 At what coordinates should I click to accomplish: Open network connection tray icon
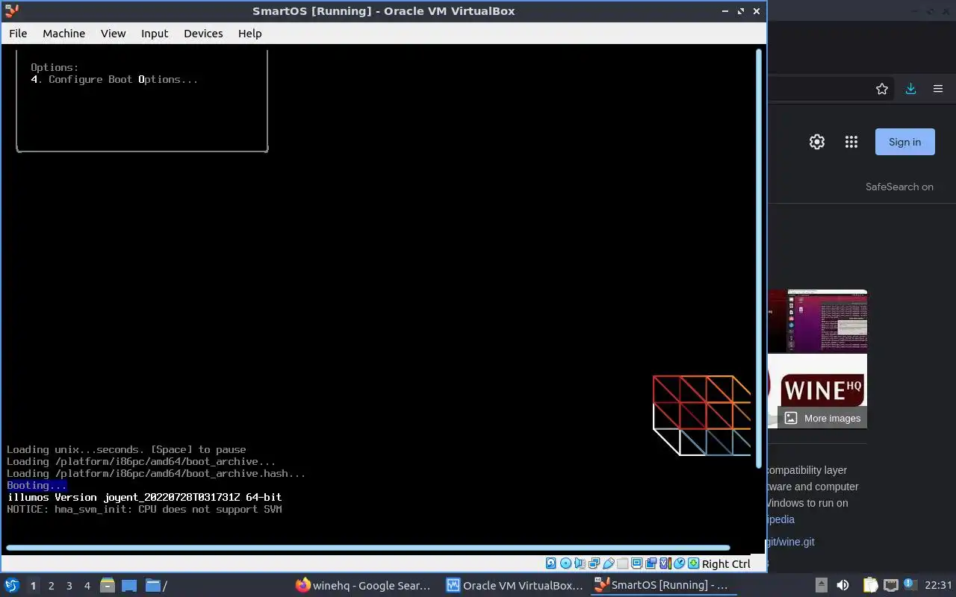click(x=890, y=585)
